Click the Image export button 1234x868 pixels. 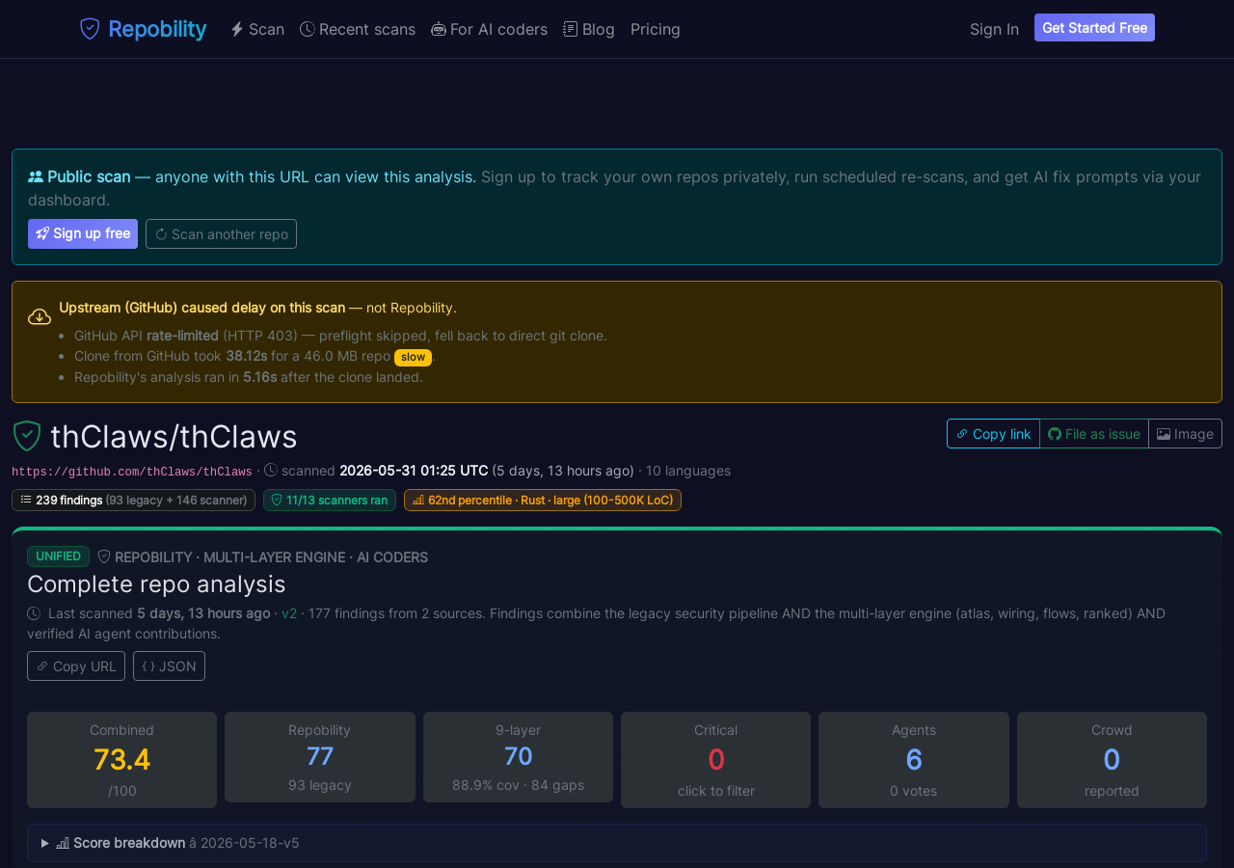point(1186,434)
